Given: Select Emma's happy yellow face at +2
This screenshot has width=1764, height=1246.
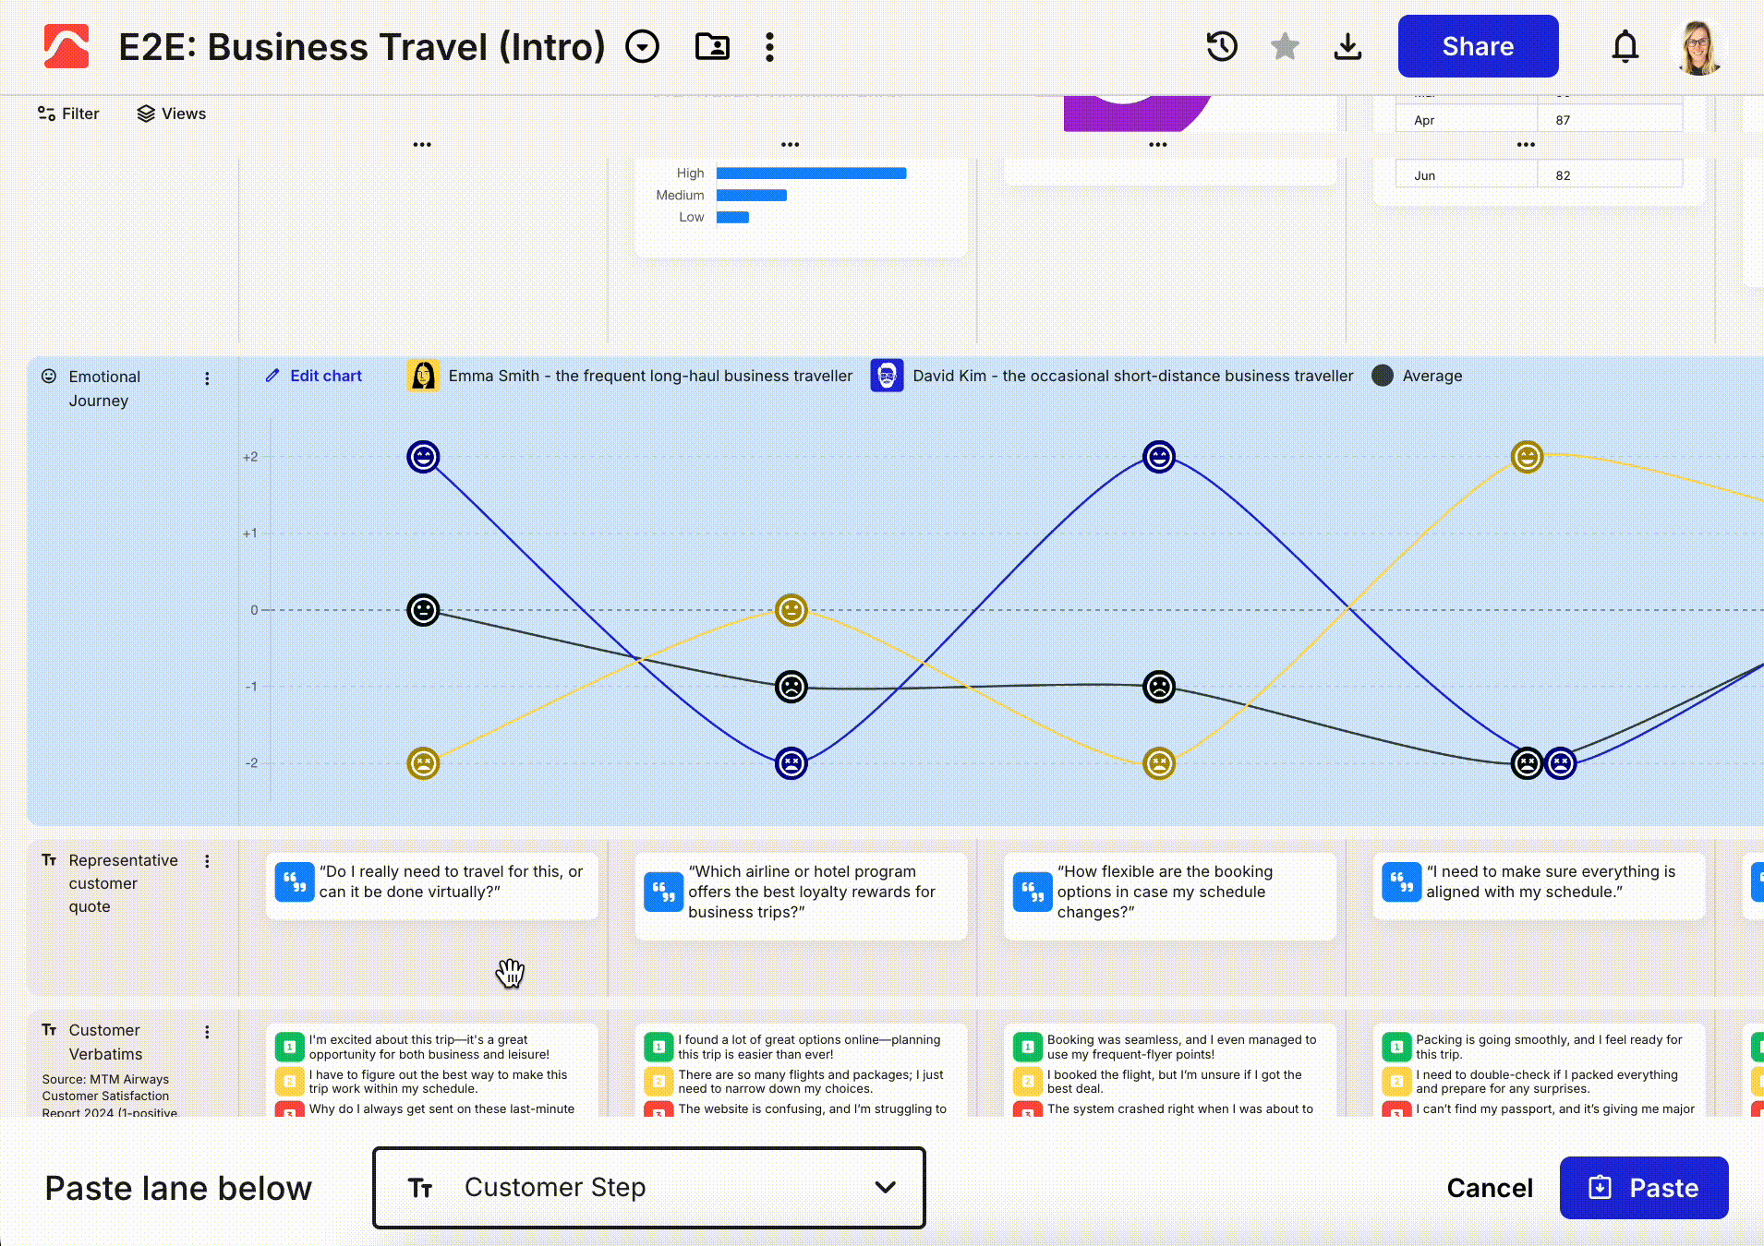Looking at the screenshot, I should pos(1527,457).
